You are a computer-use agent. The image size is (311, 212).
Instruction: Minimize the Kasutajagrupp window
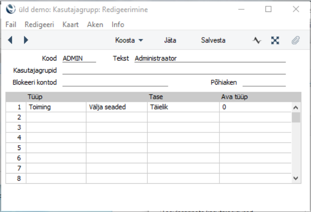click(241, 9)
